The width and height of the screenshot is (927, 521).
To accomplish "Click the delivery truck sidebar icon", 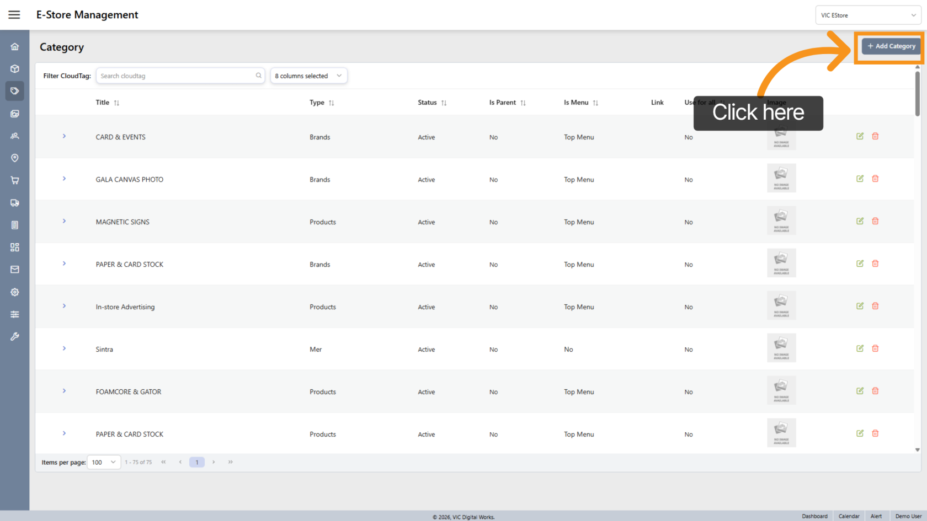I will [15, 203].
